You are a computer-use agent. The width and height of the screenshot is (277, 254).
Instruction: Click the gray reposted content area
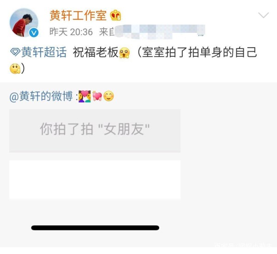click(138, 164)
